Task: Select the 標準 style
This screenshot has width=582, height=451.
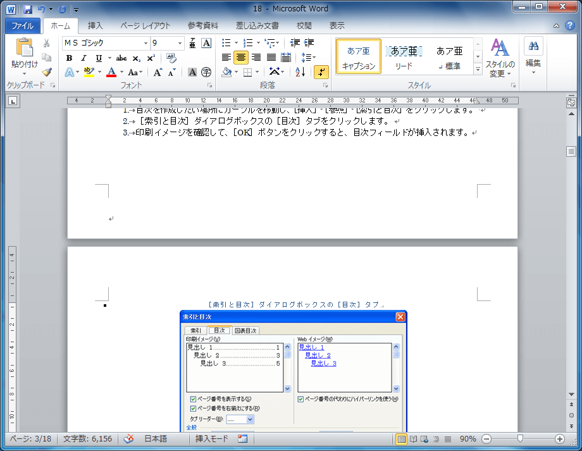Action: coord(449,58)
